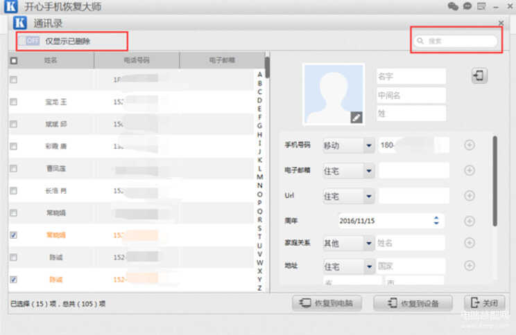
Task: Click the contact list scrollbar thumb
Action: [x=267, y=67]
